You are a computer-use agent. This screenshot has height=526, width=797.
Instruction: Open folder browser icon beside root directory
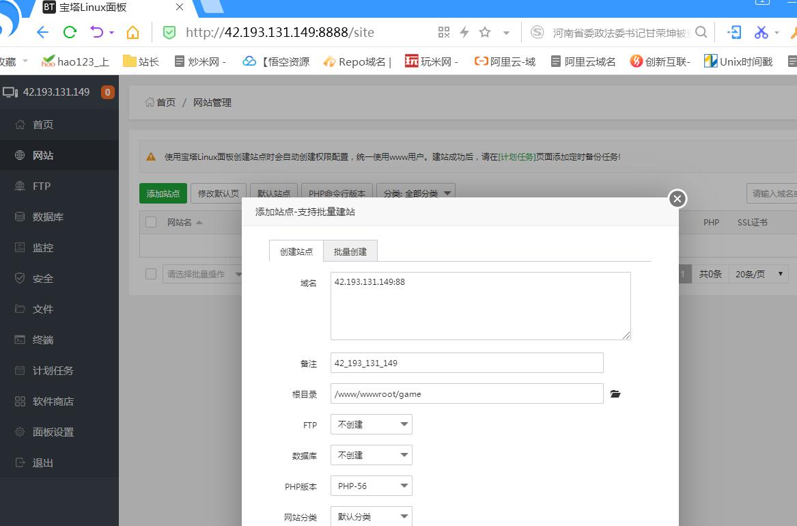(615, 394)
